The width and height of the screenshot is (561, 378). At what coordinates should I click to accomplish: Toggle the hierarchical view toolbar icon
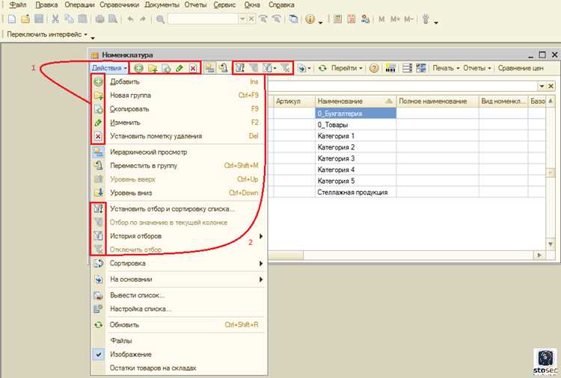209,67
